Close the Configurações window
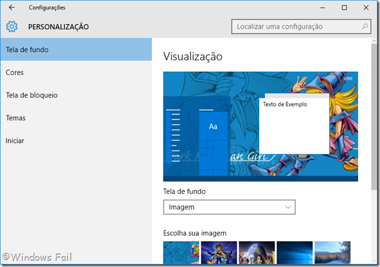This screenshot has width=380, height=267. click(366, 8)
